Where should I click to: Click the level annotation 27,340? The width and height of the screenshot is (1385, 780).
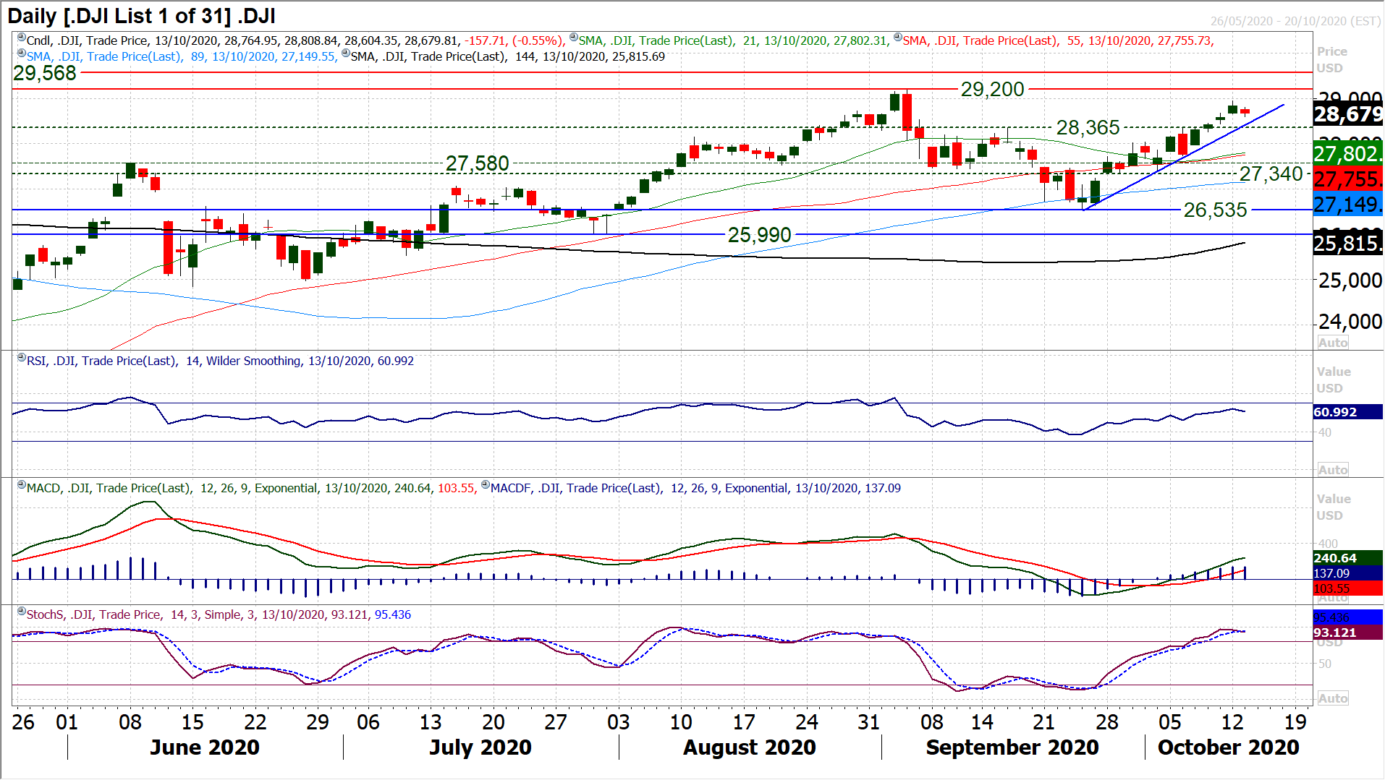pyautogui.click(x=1271, y=173)
